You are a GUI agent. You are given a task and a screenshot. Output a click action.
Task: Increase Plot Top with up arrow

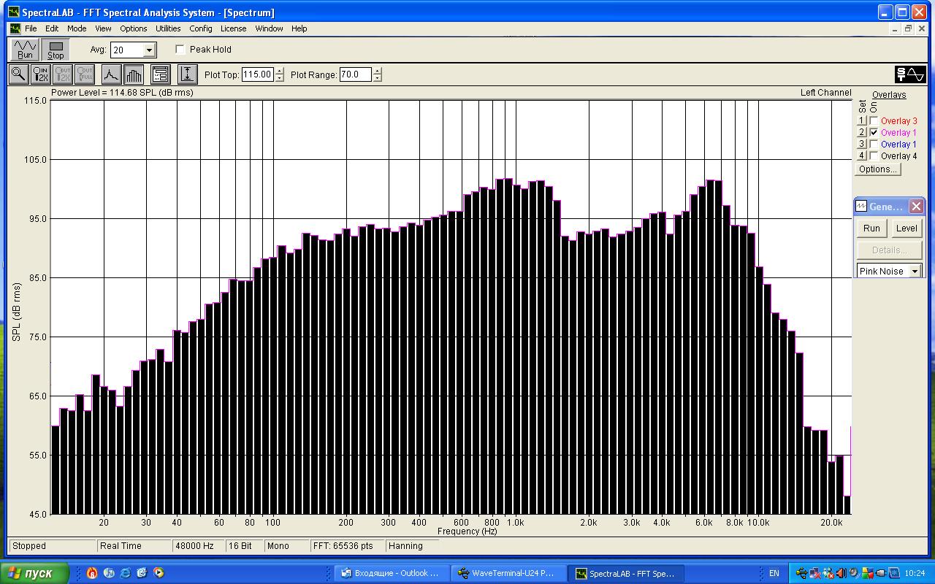(x=280, y=71)
